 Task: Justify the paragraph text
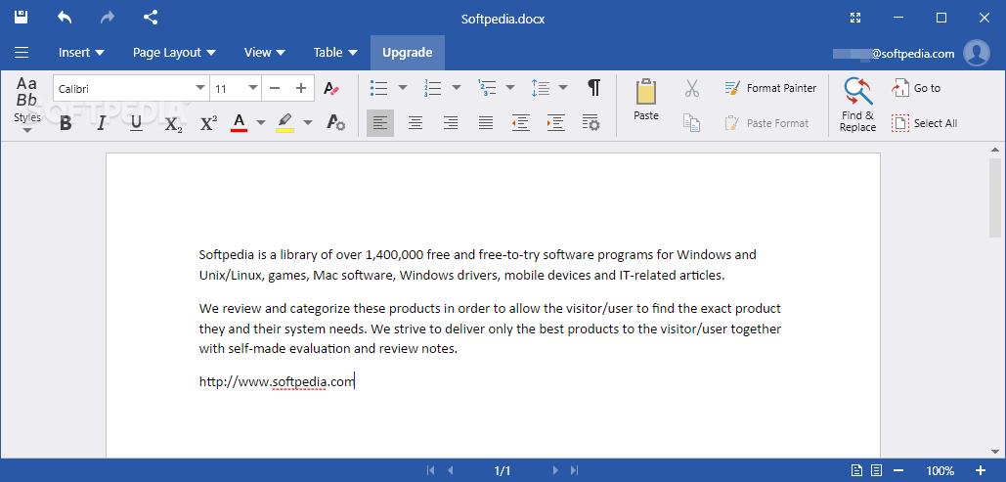(x=486, y=122)
